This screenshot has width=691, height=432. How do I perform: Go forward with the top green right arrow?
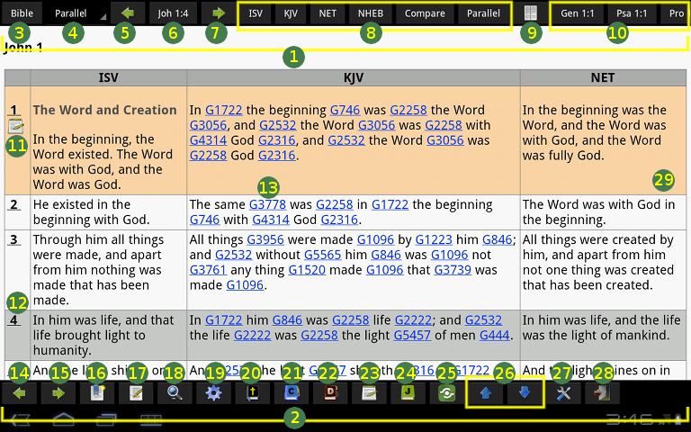(x=218, y=13)
